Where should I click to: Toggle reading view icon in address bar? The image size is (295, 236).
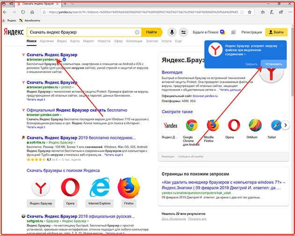tap(242, 12)
